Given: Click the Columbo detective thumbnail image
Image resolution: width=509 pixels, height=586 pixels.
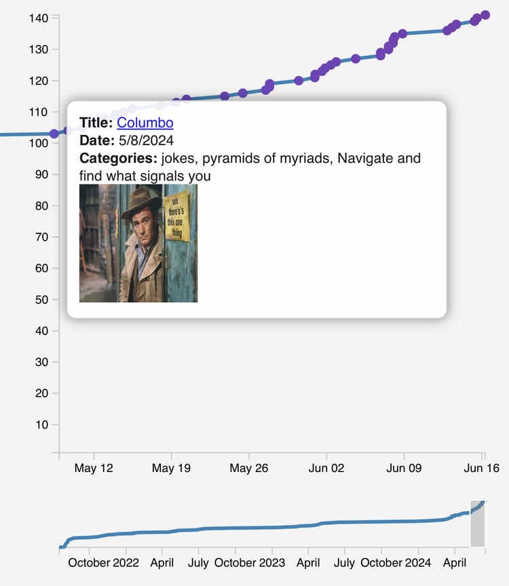Looking at the screenshot, I should [x=138, y=243].
